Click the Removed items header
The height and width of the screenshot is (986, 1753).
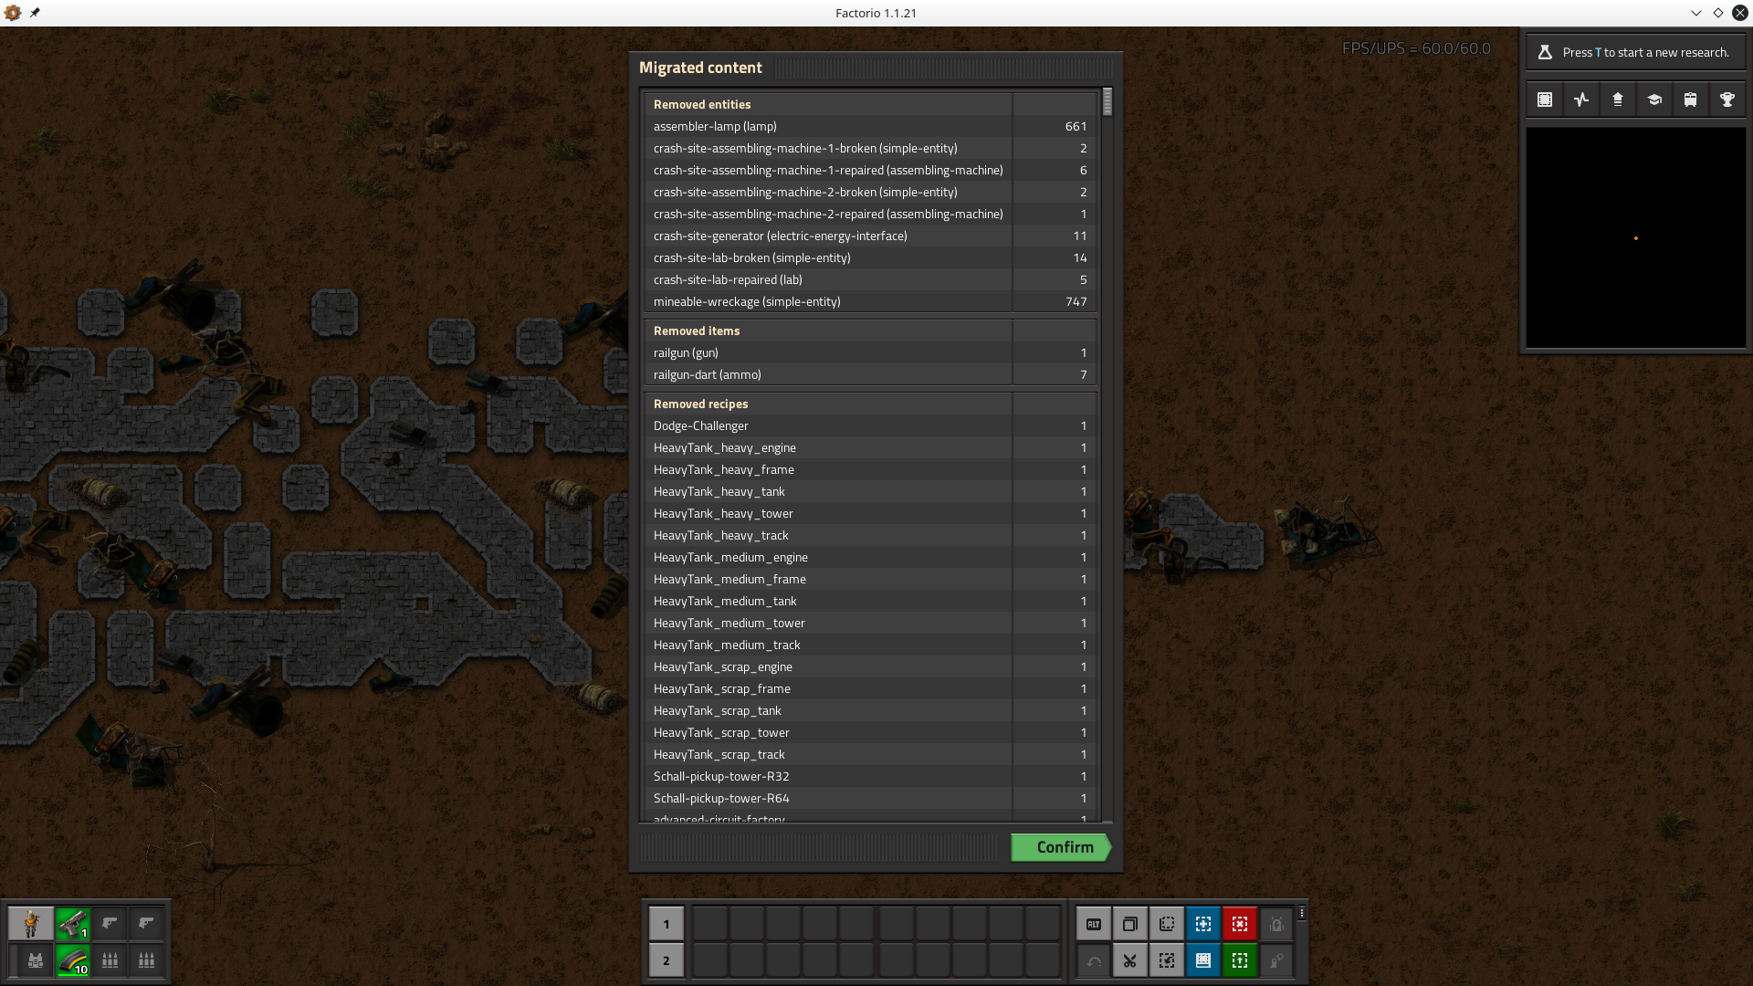point(697,331)
